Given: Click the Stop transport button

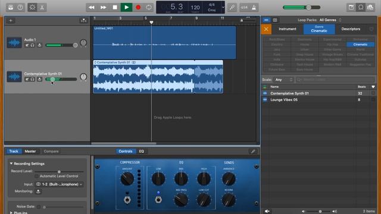Looking at the screenshot, I should tap(115, 7).
